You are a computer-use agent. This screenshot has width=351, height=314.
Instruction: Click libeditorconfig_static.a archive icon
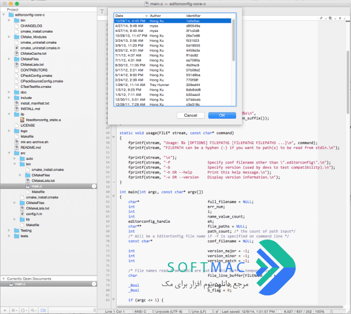[x=22, y=120]
